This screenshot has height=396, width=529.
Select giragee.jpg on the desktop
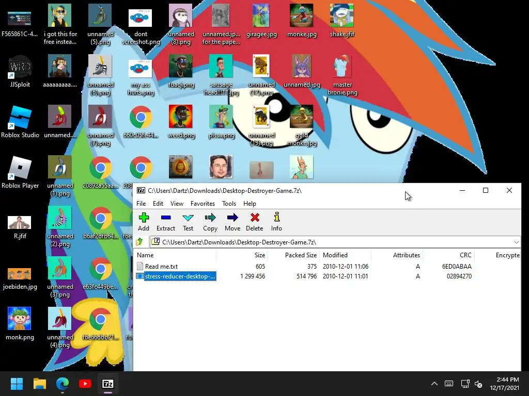click(x=261, y=21)
